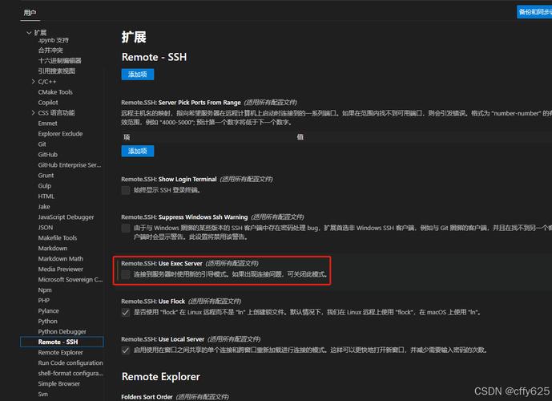Image resolution: width=552 pixels, height=401 pixels.
Task: Open Makefile Tools settings in tree
Action: [x=58, y=237]
